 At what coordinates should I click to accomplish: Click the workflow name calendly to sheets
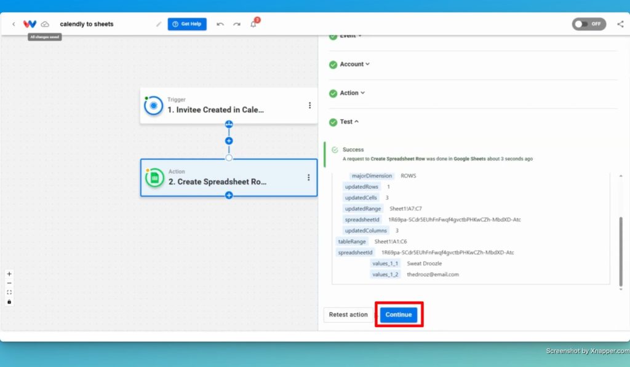pyautogui.click(x=87, y=24)
